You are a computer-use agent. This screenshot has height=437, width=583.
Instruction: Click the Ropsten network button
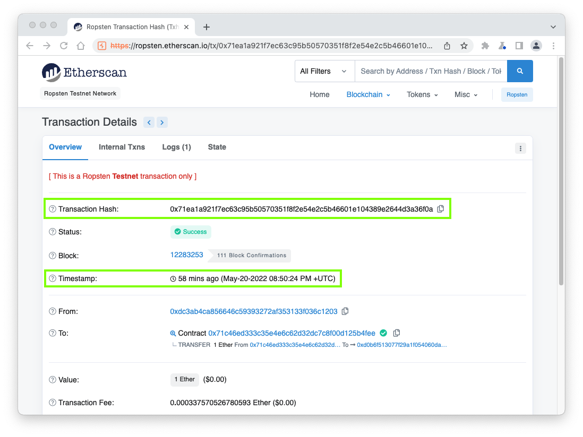point(517,95)
